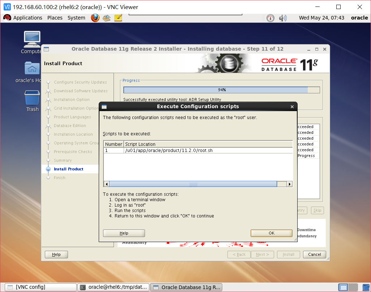Click the speaker volume icon in the tray
Viewport: 371px width, 292px height.
pyautogui.click(x=283, y=17)
